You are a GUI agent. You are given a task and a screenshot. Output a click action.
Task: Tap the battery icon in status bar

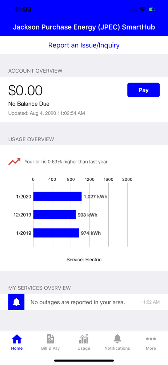[x=153, y=9]
